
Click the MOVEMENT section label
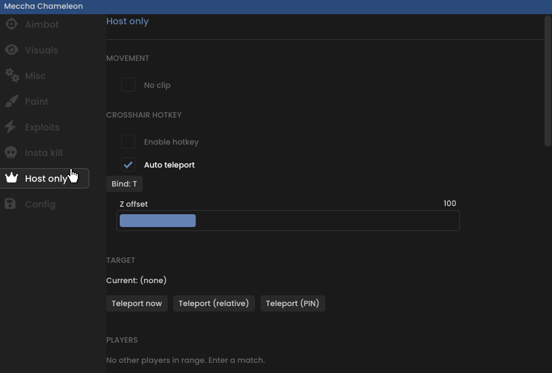tap(127, 58)
